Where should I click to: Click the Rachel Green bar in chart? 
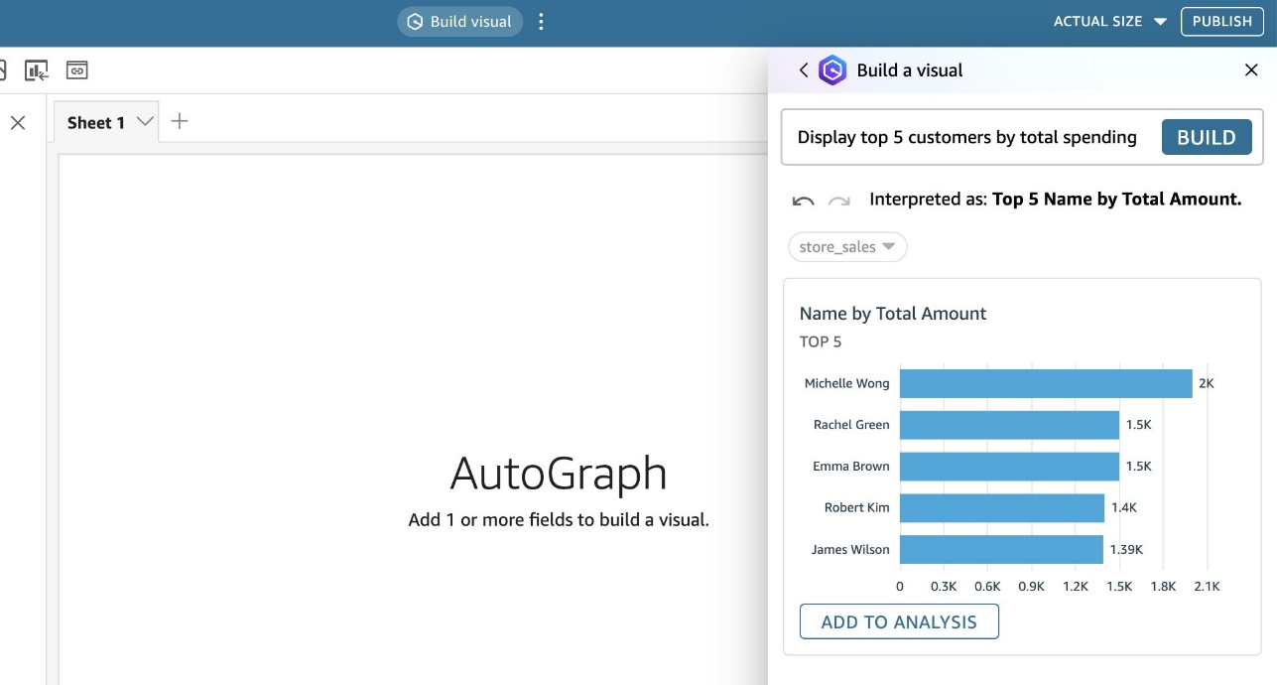(x=1009, y=425)
